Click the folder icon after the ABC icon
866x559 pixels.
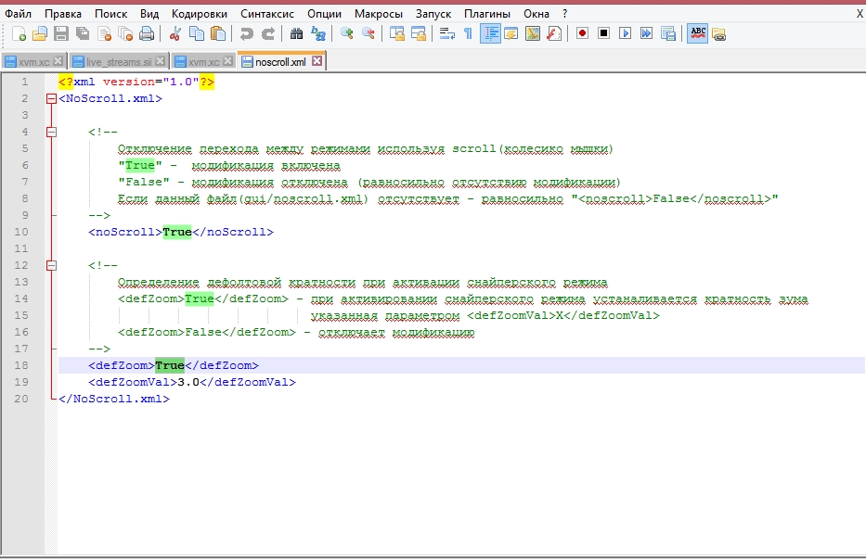pos(719,34)
